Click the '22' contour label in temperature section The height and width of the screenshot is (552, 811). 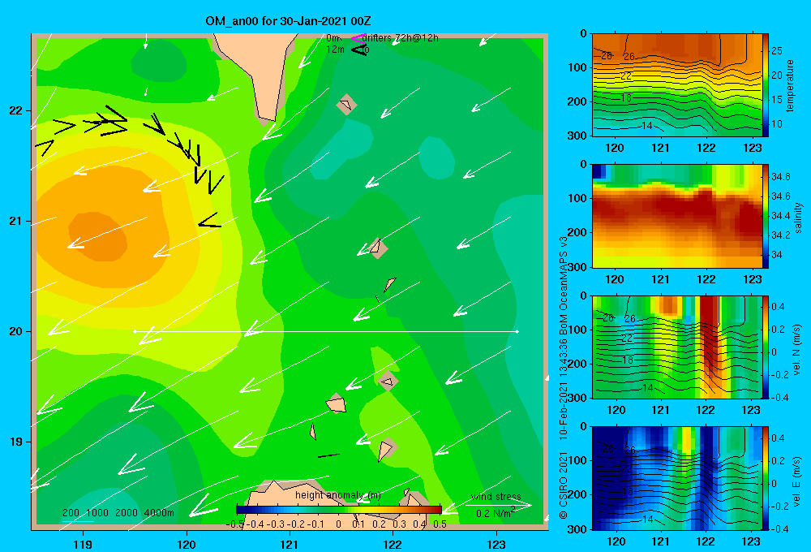click(626, 76)
